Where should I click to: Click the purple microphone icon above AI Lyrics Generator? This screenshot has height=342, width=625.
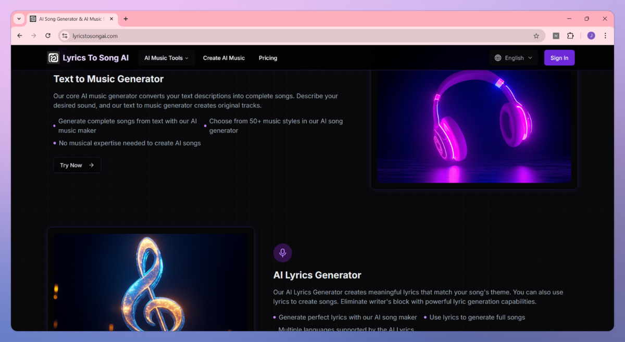click(x=283, y=253)
